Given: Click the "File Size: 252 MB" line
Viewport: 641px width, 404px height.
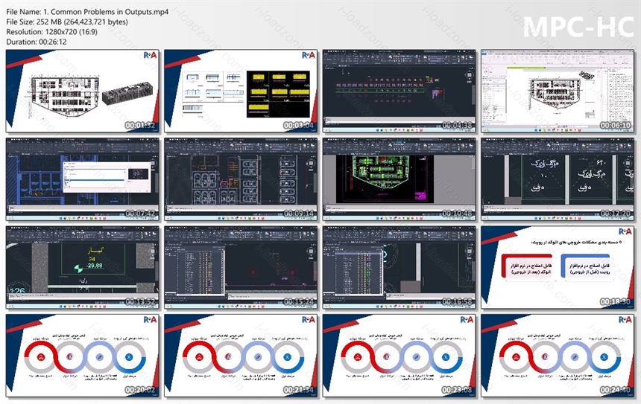Looking at the screenshot, I should point(67,22).
